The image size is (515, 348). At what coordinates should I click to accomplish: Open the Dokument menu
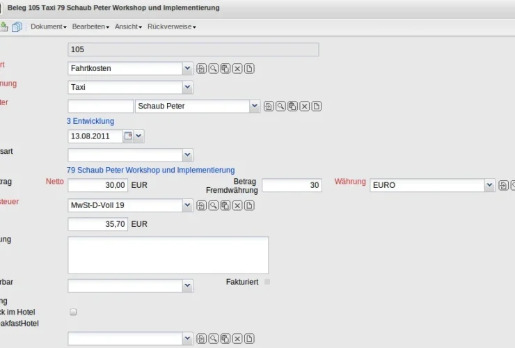pyautogui.click(x=48, y=26)
